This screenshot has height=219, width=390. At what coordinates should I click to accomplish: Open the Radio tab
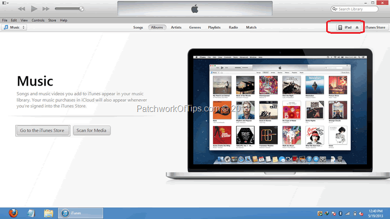tap(233, 27)
